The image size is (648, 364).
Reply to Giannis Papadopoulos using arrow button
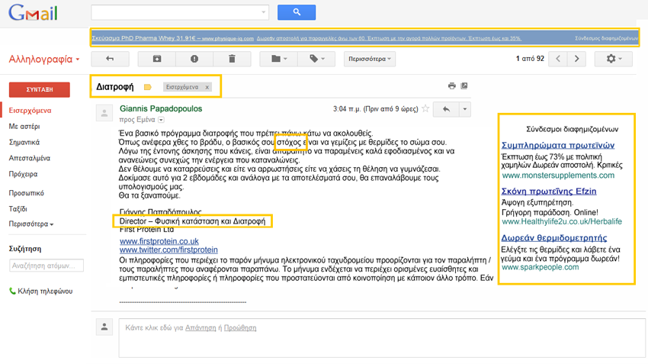coord(446,109)
